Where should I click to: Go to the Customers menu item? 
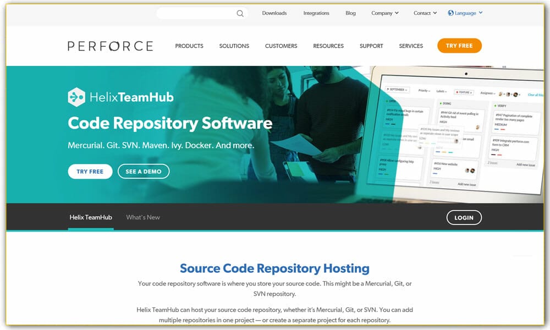point(281,46)
